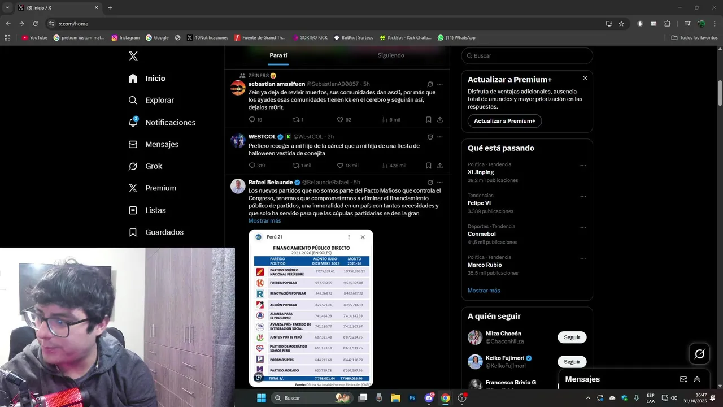Open WESTCOL's profile avatar
Viewport: 723px width, 407px height.
coord(238,141)
